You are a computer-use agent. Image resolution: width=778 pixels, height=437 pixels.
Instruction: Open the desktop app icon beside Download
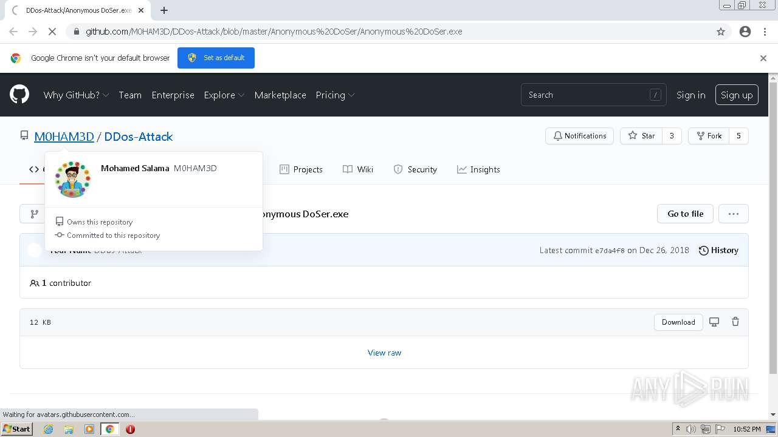click(715, 322)
